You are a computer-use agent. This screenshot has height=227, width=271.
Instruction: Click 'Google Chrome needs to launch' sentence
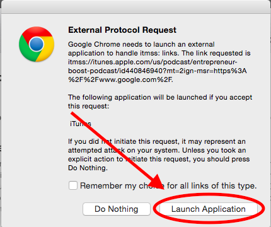click(x=141, y=44)
